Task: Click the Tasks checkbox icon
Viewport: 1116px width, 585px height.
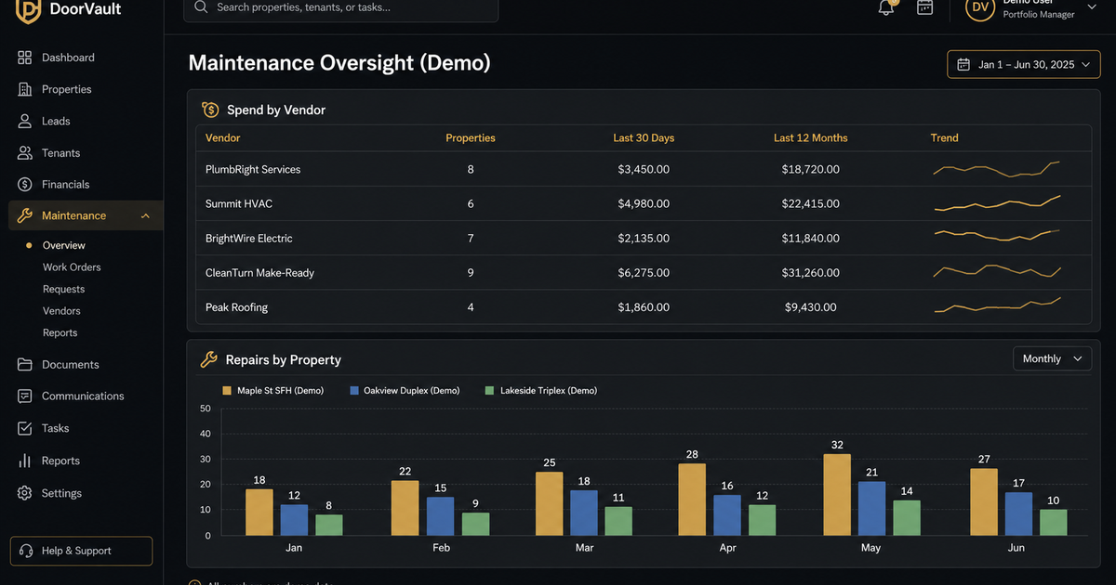Action: (25, 428)
